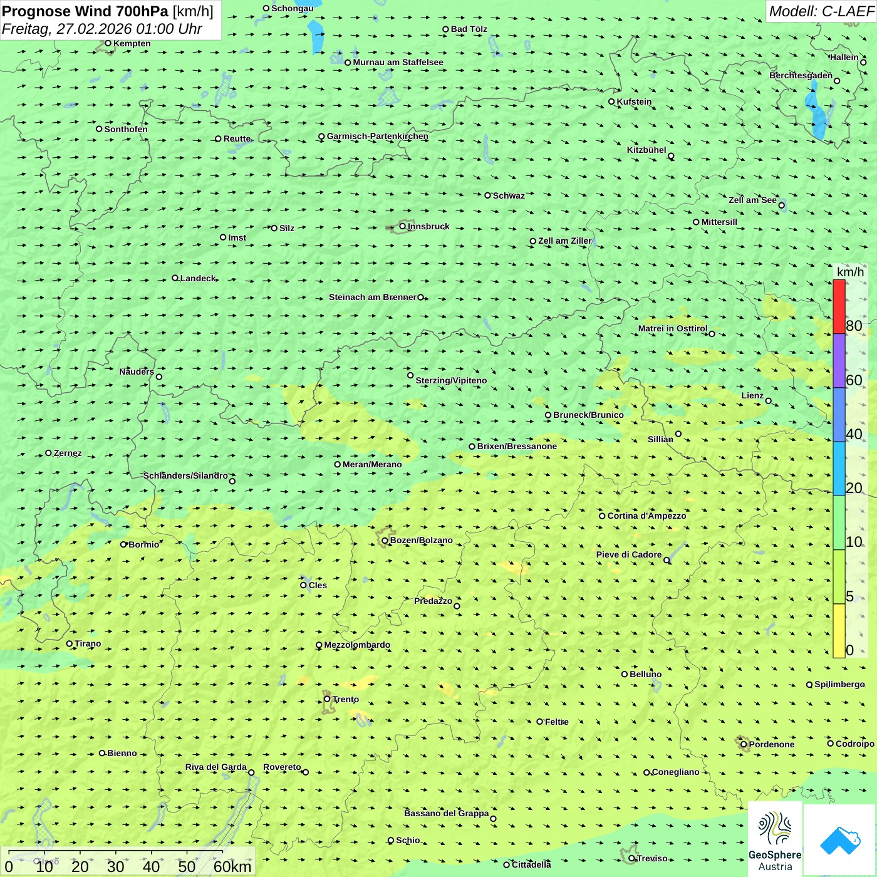Click the Treviso city marker
The image size is (877, 877).
click(631, 858)
